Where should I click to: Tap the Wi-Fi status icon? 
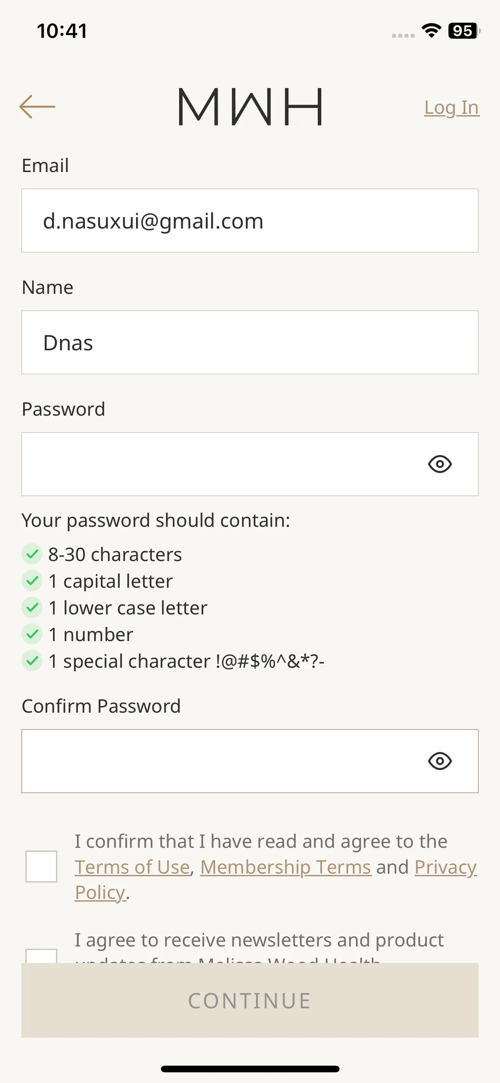click(431, 31)
